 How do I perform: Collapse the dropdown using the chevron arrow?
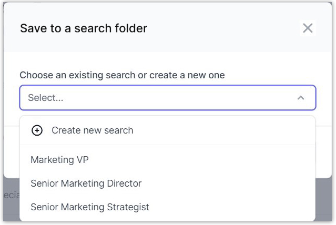coord(301,98)
